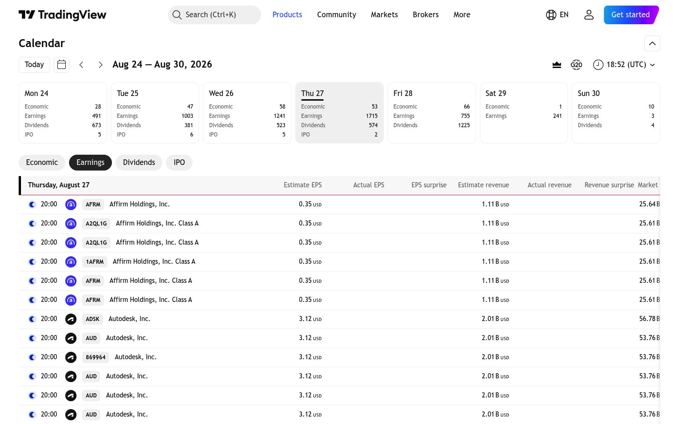This screenshot has height=424, width=679.
Task: Collapse the Calendar section with the chevron
Action: [x=652, y=43]
